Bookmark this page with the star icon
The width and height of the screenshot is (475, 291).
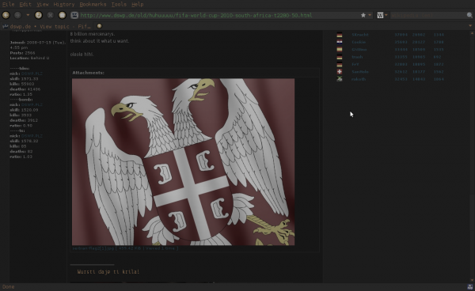[363, 15]
